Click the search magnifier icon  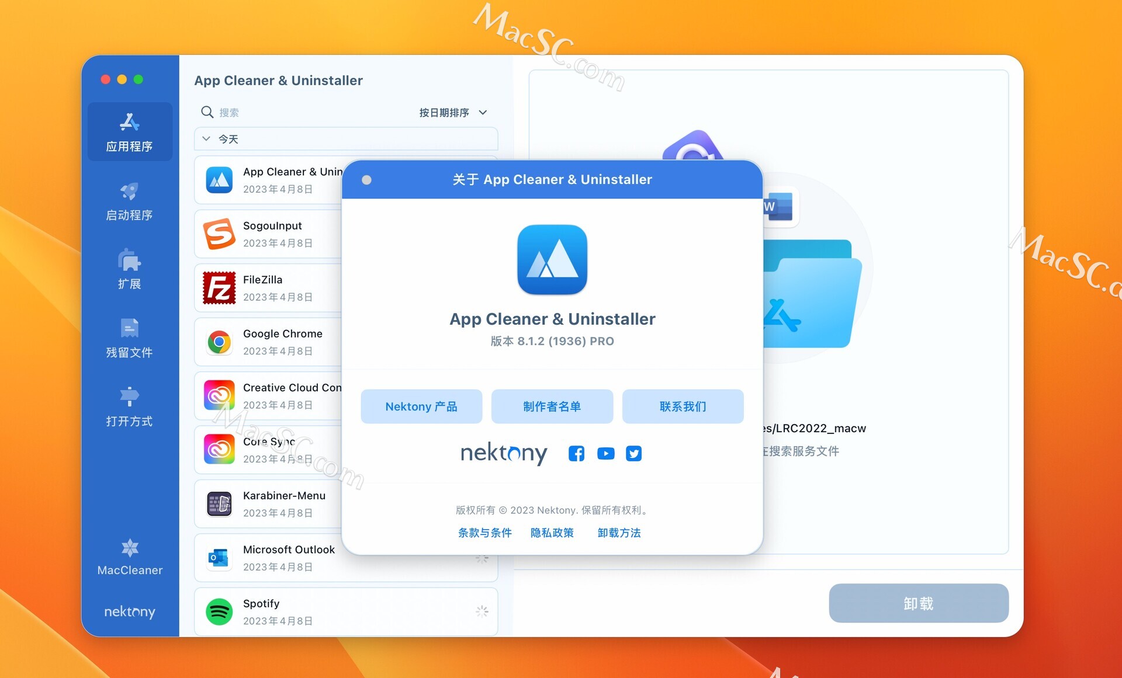(207, 112)
